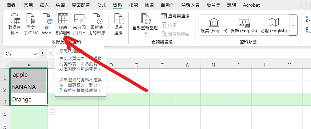Import data with 從文字/CSV
Viewport: 311px width, 129px height.
[30, 24]
